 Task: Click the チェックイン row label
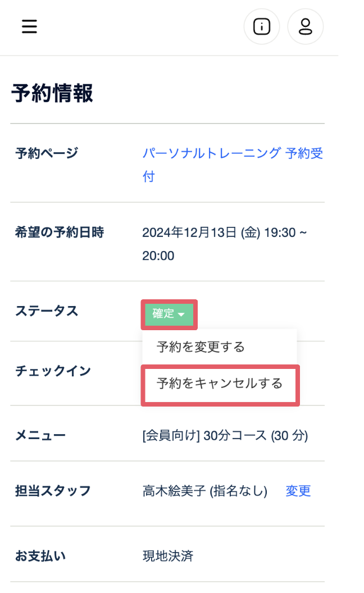point(53,371)
